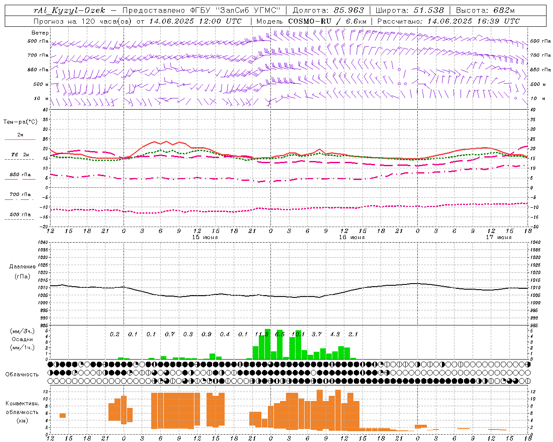Click the 6.5 precipitation total value
The height and width of the screenshot is (442, 553).
point(280,335)
